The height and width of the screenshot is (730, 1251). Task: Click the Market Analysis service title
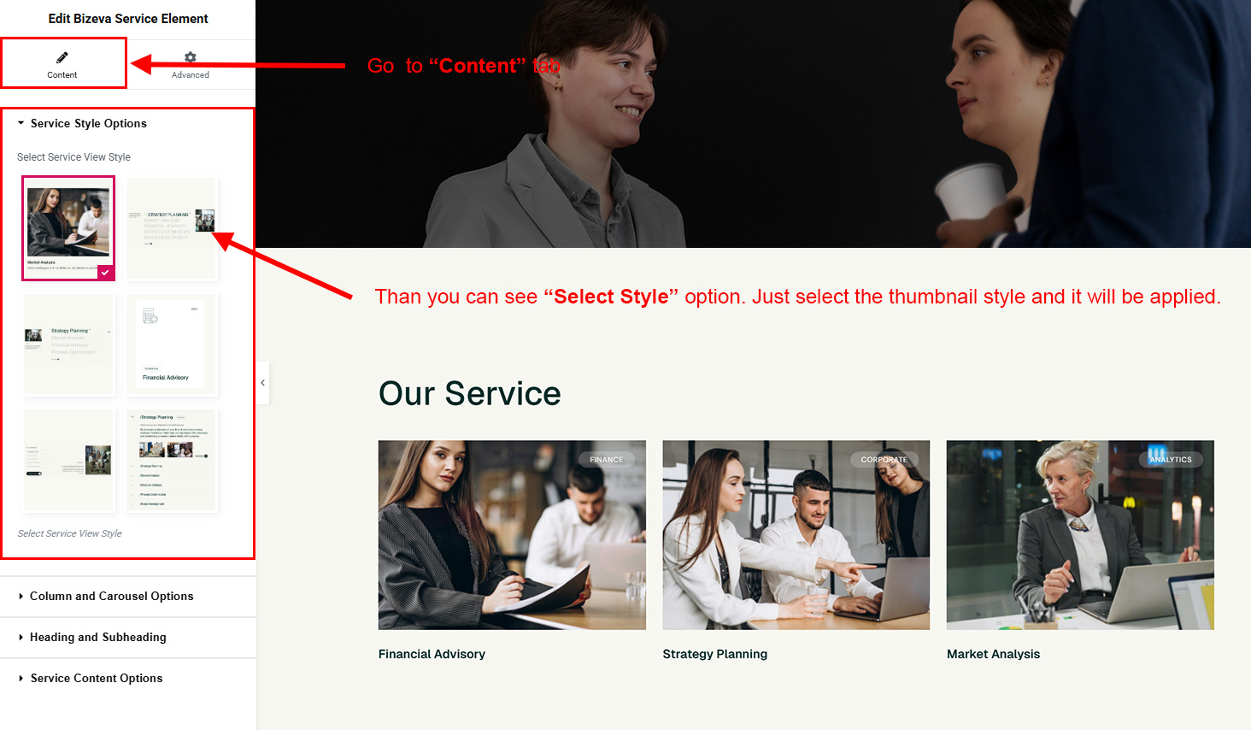(x=993, y=654)
